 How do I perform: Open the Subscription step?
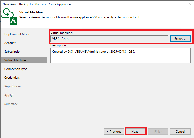click(13, 52)
